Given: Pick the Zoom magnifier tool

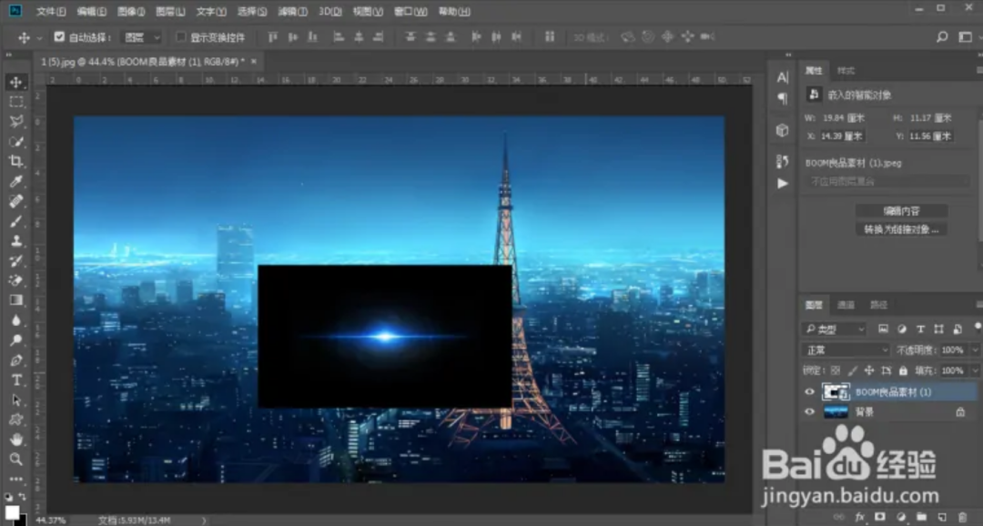Looking at the screenshot, I should [16, 459].
